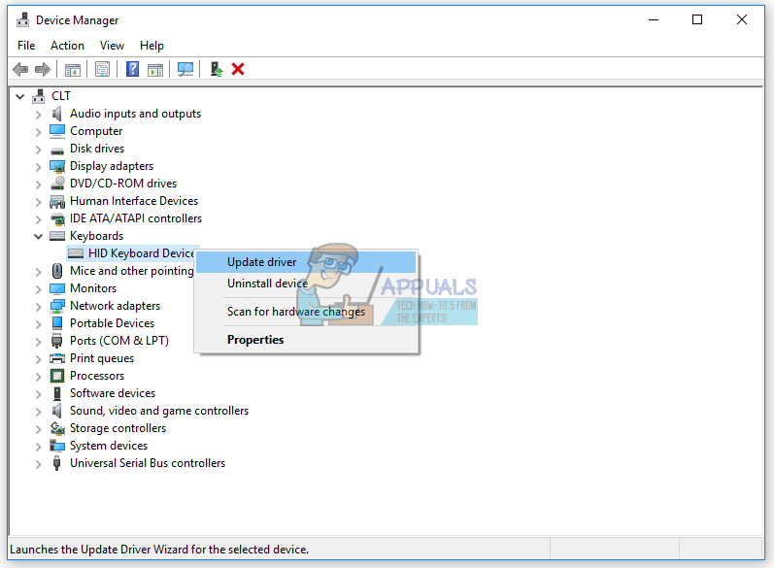
Task: Open the Properties toolbar icon
Action: pos(103,70)
